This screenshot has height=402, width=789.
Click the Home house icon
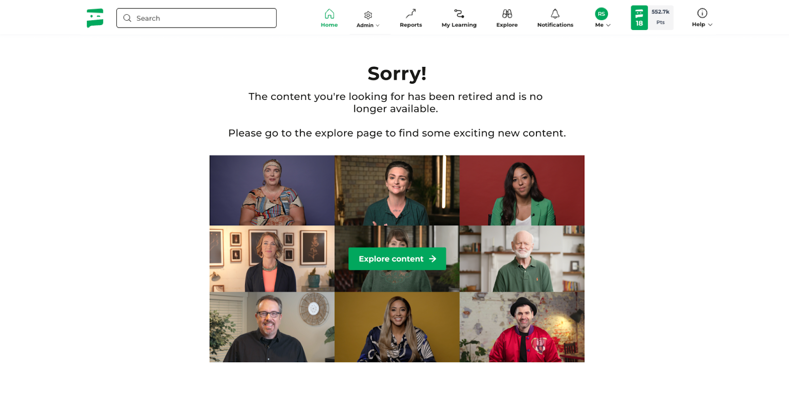tap(329, 14)
